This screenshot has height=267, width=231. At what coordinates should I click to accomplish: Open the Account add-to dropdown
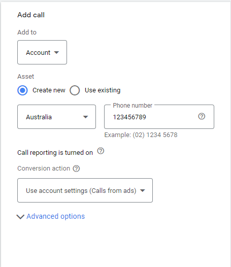(42, 52)
